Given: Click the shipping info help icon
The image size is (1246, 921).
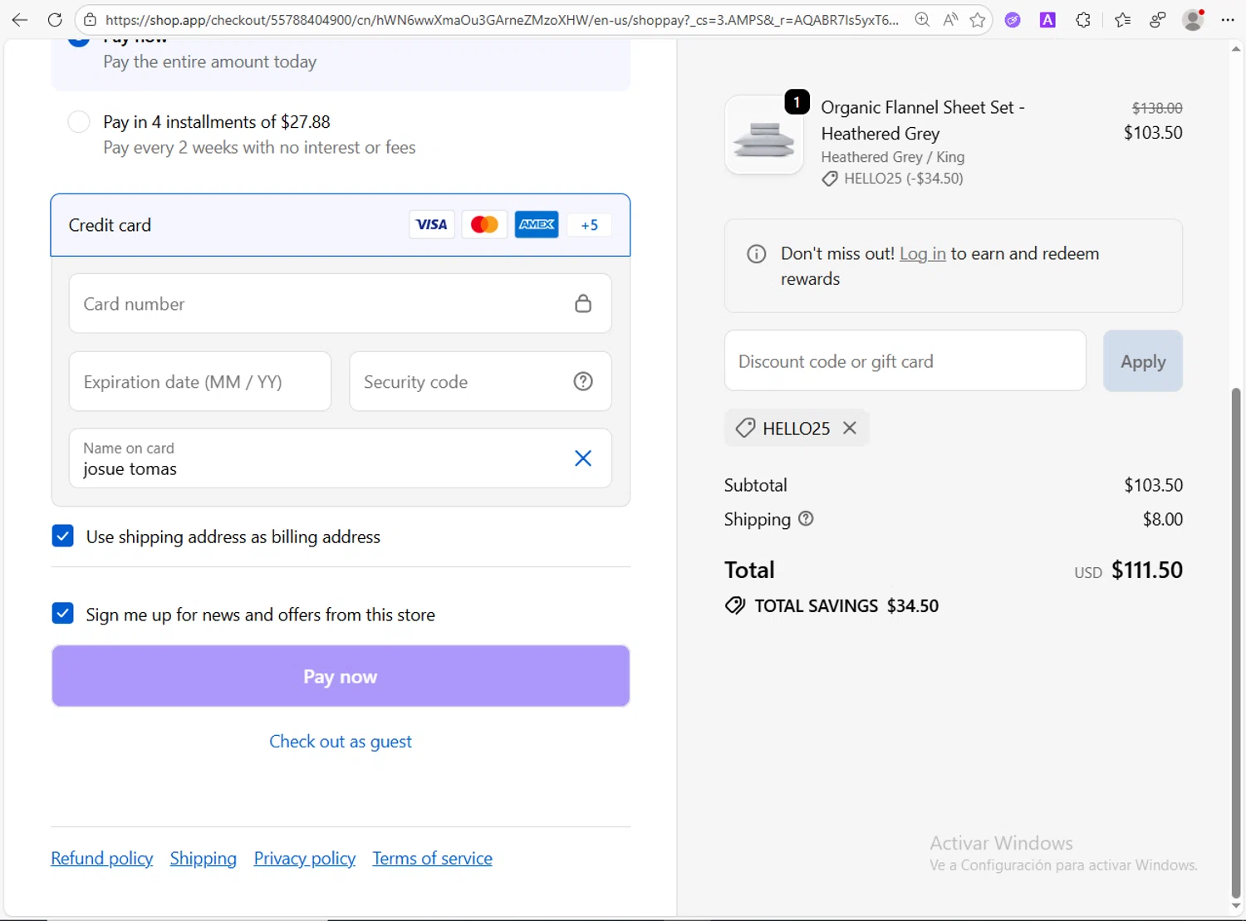Looking at the screenshot, I should pyautogui.click(x=806, y=519).
